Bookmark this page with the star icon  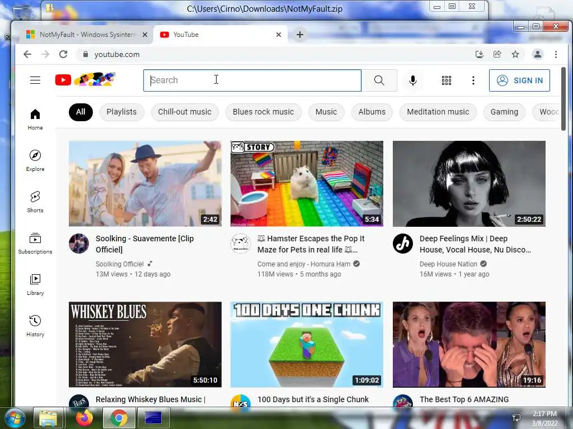(x=515, y=54)
